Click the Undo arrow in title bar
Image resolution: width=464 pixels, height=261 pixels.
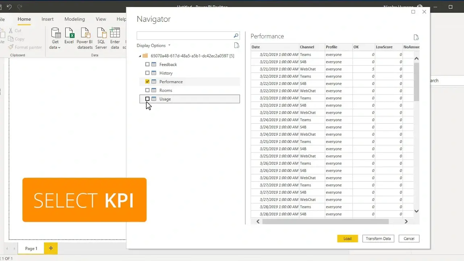click(x=9, y=7)
